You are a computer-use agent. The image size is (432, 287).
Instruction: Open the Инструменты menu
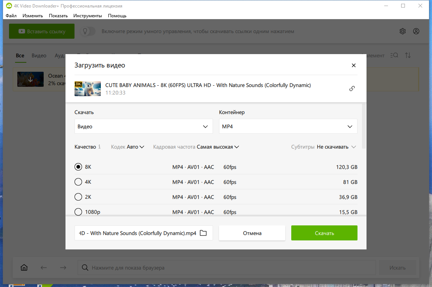(88, 16)
